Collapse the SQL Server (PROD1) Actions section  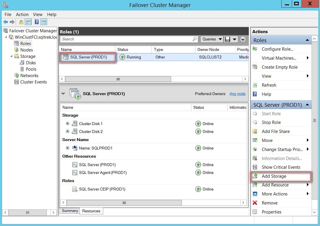pyautogui.click(x=307, y=105)
